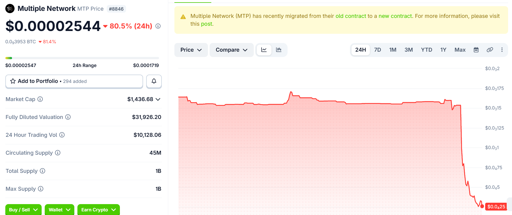Open the migration post link
The image size is (512, 215).
(207, 24)
